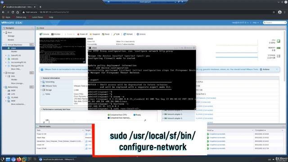Reset the virtual machine via toolbar
The width and height of the screenshot is (288, 162).
tap(106, 34)
